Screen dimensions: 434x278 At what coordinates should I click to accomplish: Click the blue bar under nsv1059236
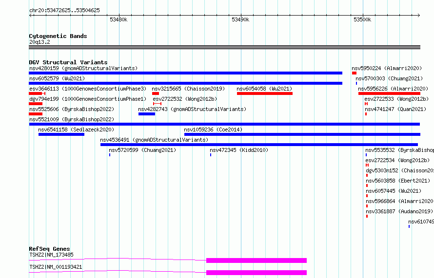click(302, 134)
